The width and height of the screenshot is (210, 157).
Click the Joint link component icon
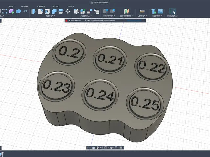coord(76,11)
